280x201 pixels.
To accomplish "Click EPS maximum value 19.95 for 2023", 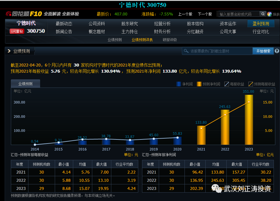I will [103, 188].
